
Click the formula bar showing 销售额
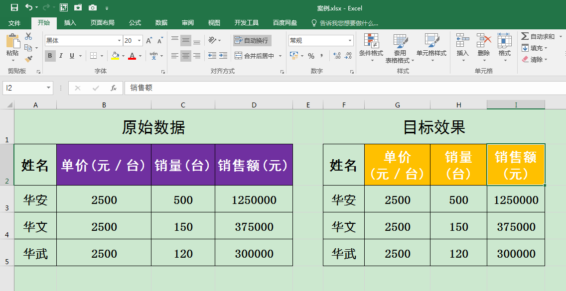pos(345,88)
